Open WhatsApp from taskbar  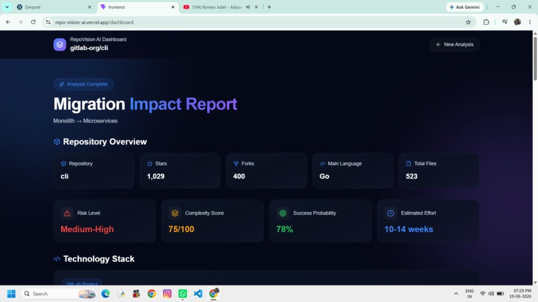(x=182, y=294)
